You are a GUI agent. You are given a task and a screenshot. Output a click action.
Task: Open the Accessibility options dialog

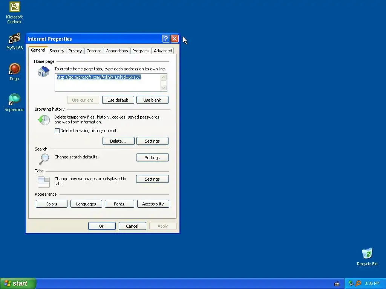pos(153,204)
